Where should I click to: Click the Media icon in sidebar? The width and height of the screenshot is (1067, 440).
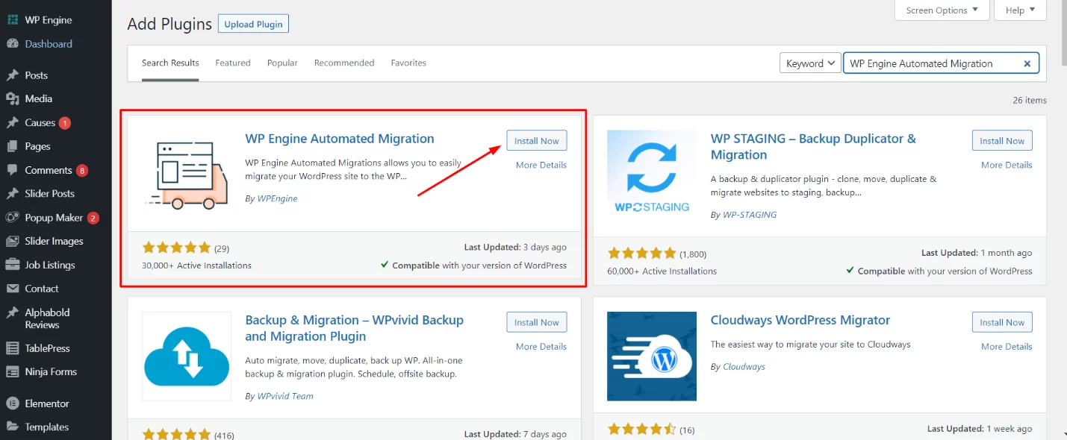tap(13, 98)
